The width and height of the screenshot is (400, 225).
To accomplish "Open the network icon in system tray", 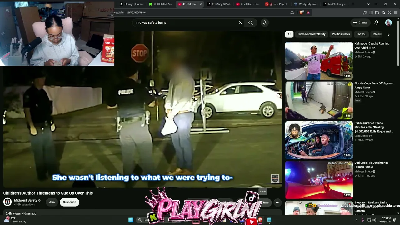I will coord(369,220).
